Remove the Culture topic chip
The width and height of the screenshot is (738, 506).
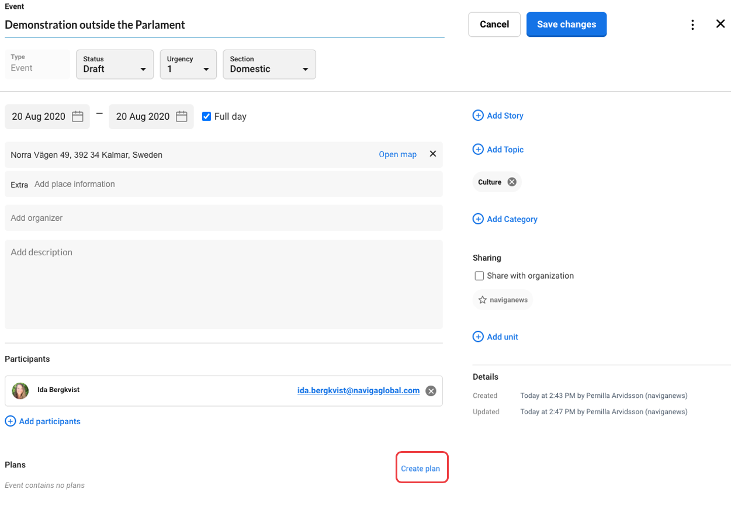click(511, 181)
